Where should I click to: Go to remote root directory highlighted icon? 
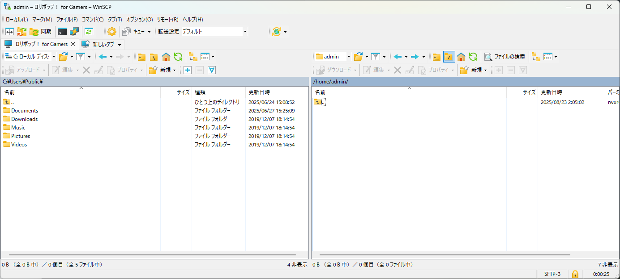point(449,57)
